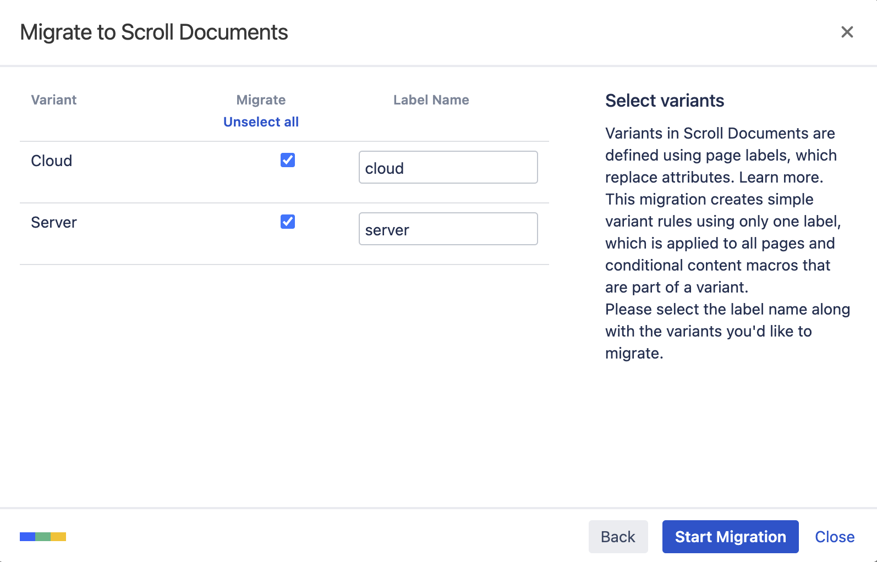Toggle the Server variant migrate checkbox

(288, 222)
